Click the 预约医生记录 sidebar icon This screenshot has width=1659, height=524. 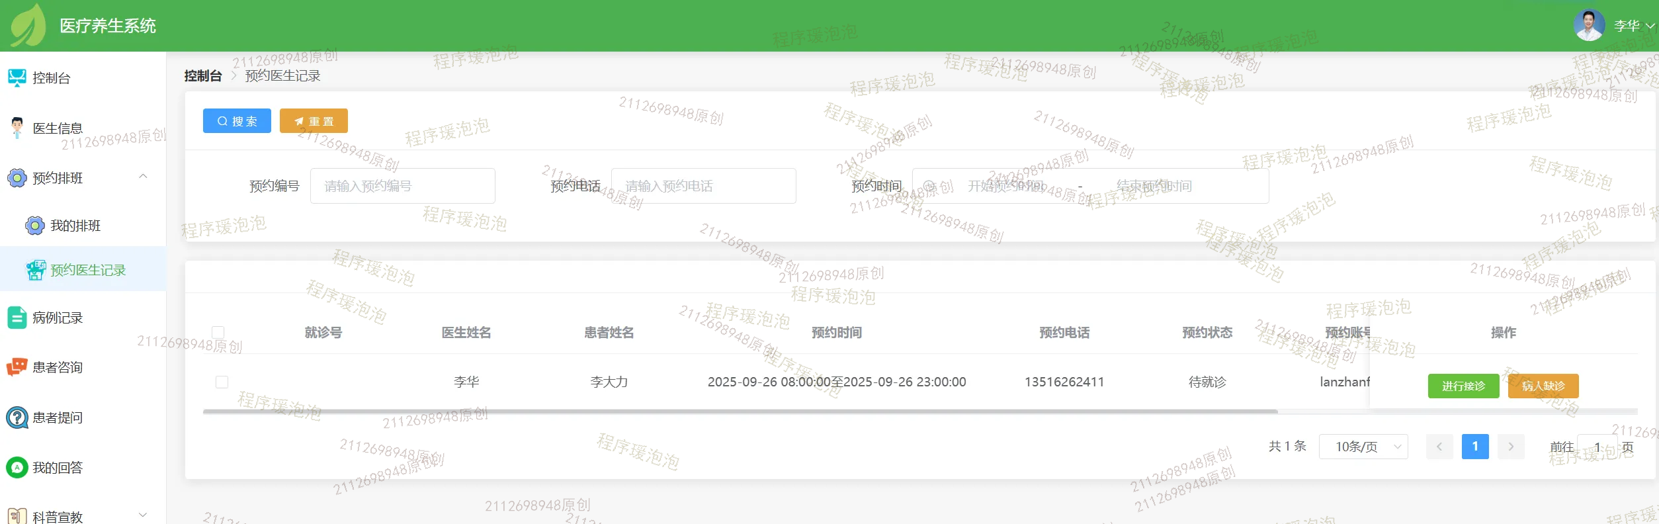[36, 270]
